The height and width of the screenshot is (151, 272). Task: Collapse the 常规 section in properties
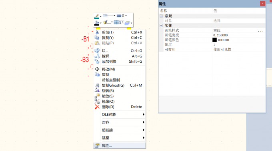pyautogui.click(x=161, y=16)
